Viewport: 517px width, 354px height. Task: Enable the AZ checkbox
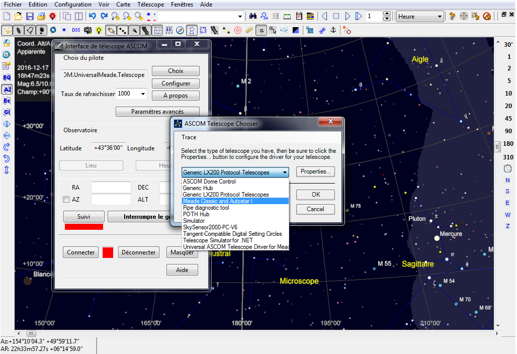(66, 200)
